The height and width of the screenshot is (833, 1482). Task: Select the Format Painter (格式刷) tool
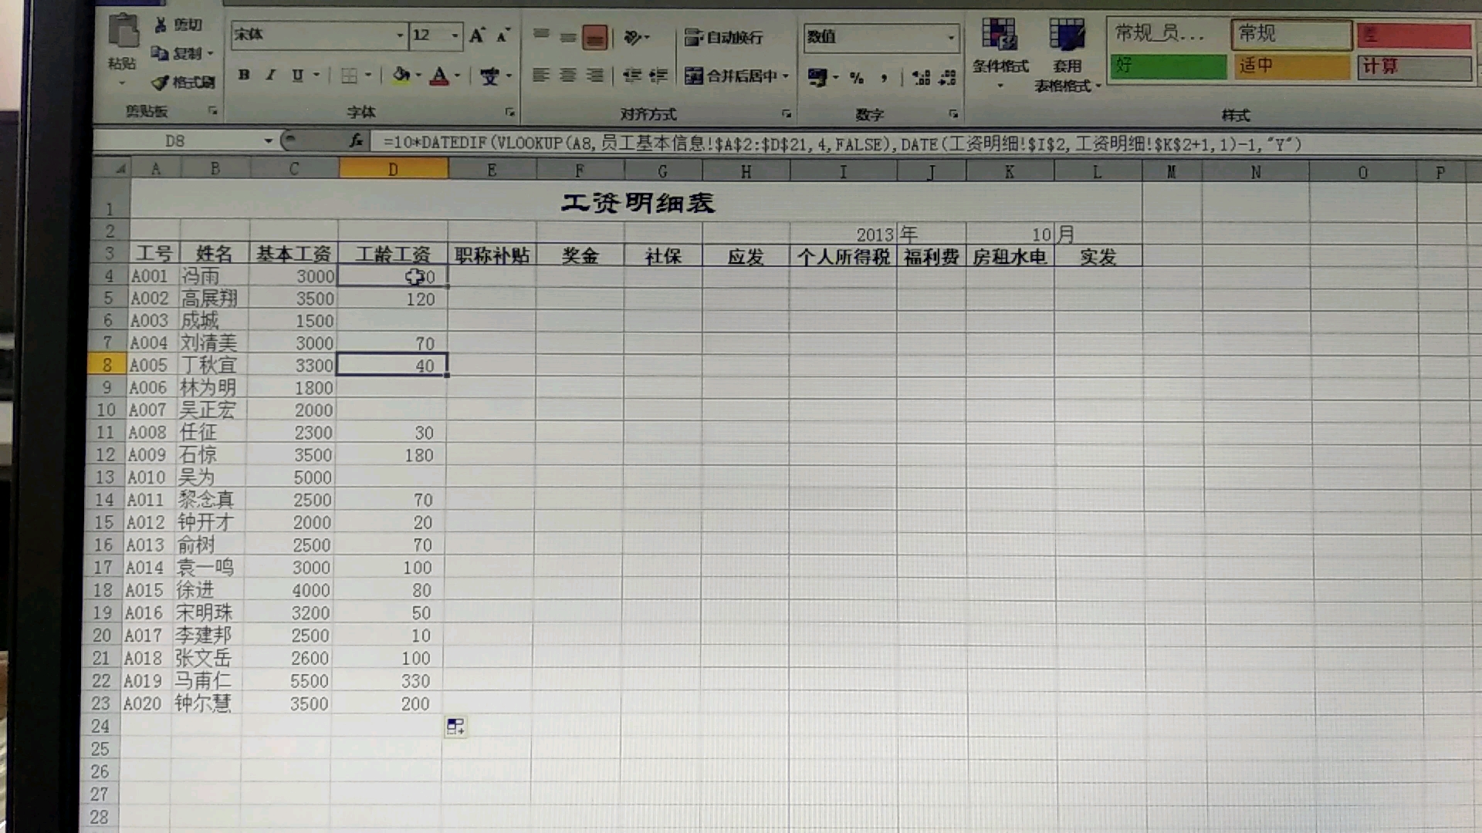pos(184,82)
